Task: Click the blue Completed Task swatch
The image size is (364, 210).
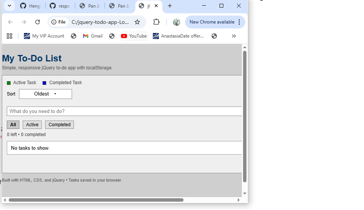Action: pyautogui.click(x=44, y=83)
